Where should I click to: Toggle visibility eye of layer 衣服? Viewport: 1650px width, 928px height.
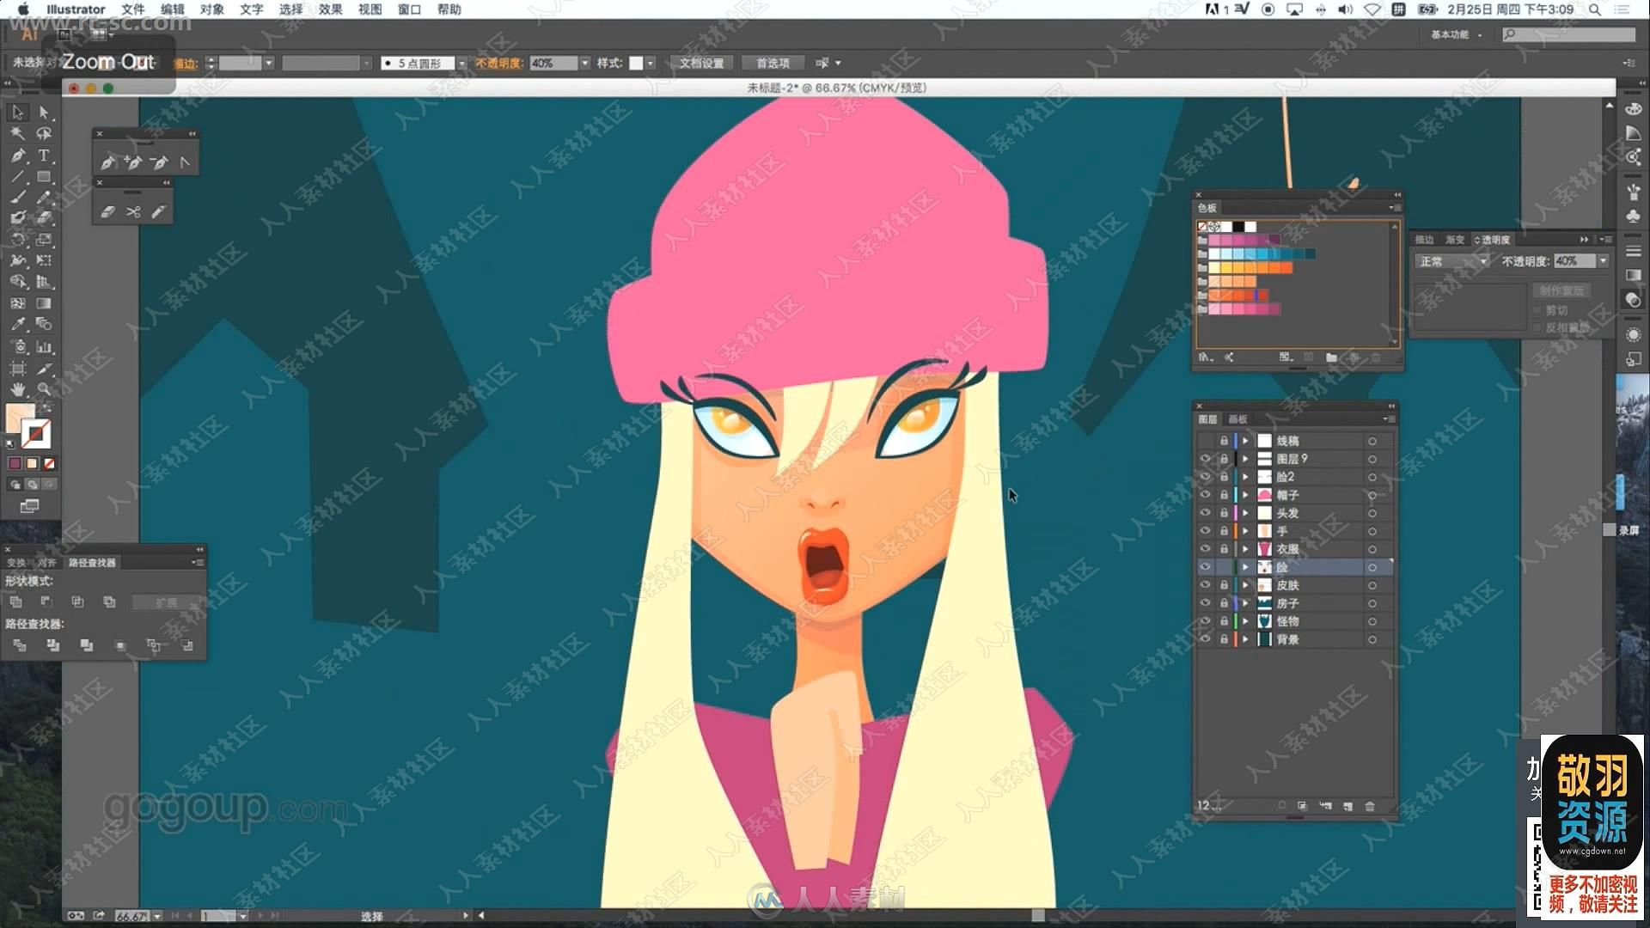(1205, 549)
